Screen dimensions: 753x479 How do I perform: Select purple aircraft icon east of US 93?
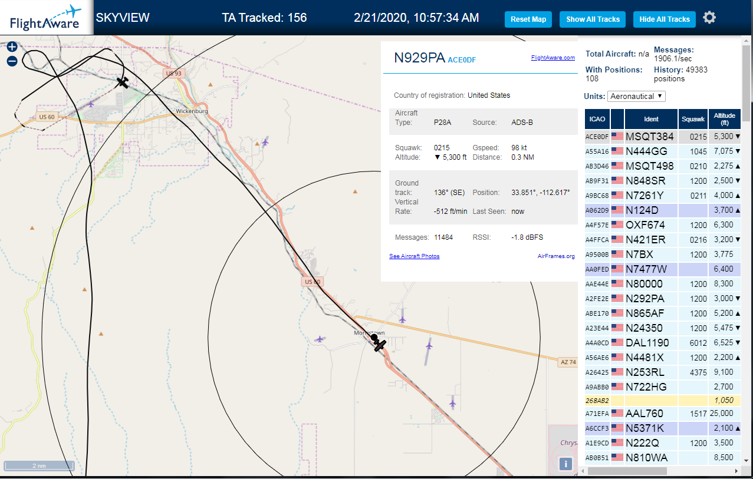pos(265,141)
